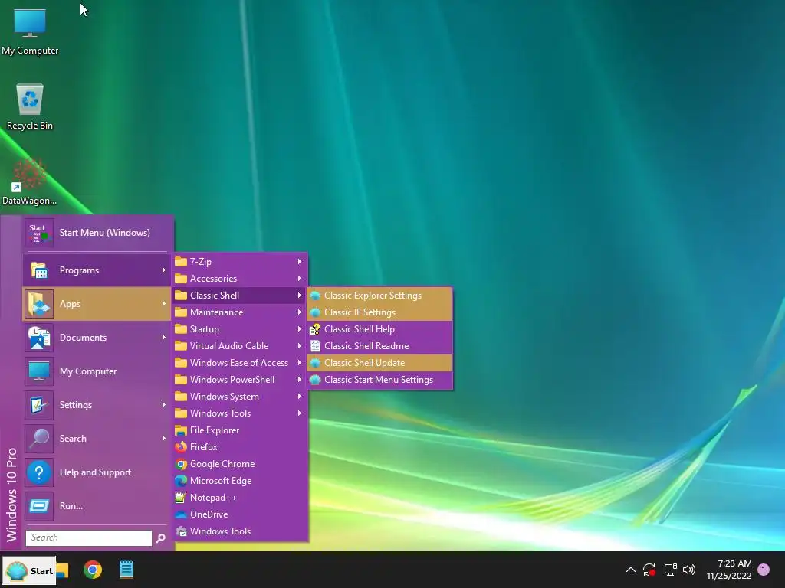The width and height of the screenshot is (785, 588).
Task: Click the "Help and Support" label
Action: [x=95, y=472]
